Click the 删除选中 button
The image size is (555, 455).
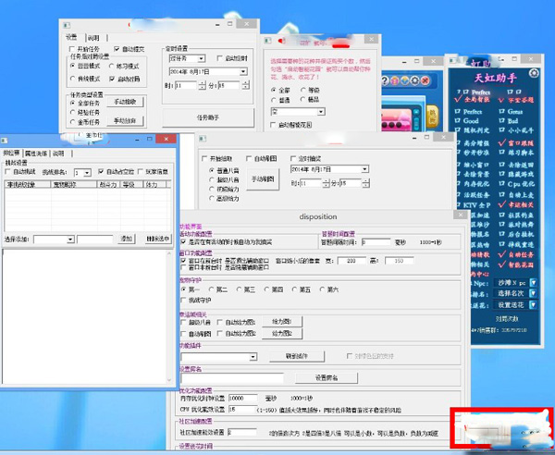click(158, 239)
